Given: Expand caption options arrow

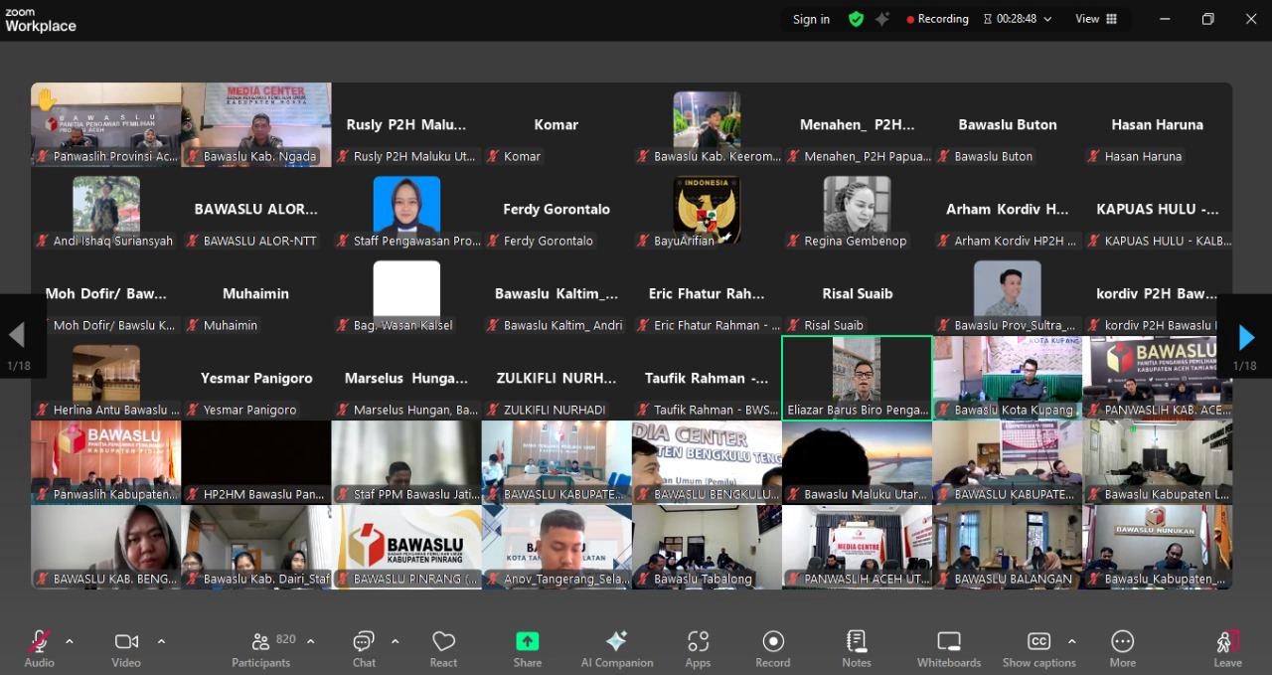Looking at the screenshot, I should 1071,641.
